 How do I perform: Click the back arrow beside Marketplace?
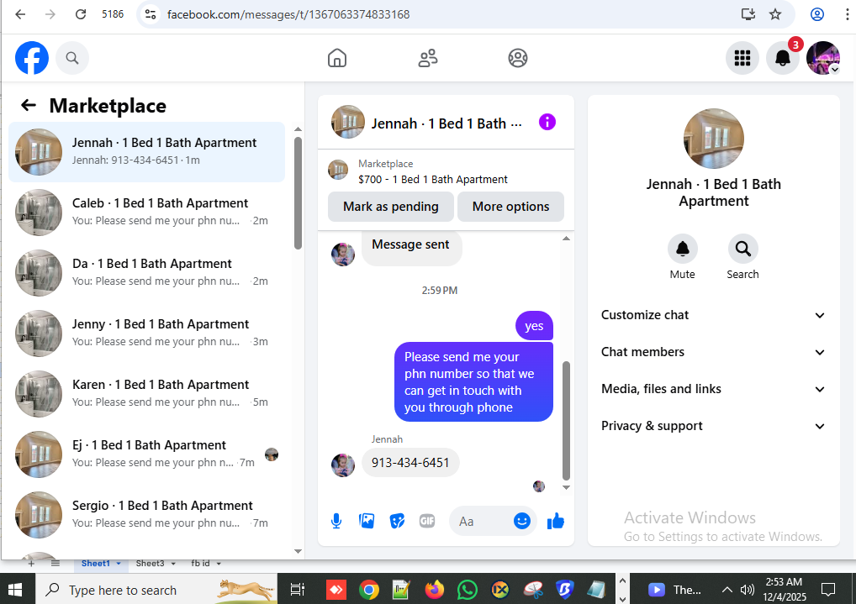pos(29,105)
